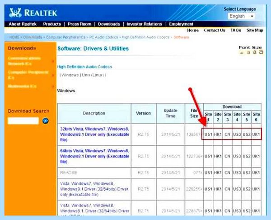
Task: Download README from UK1
Action: pyautogui.click(x=256, y=172)
